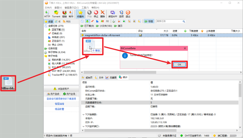Select the all tasks blank-page filter icon
The width and height of the screenshot is (243, 138).
(x=82, y=21)
